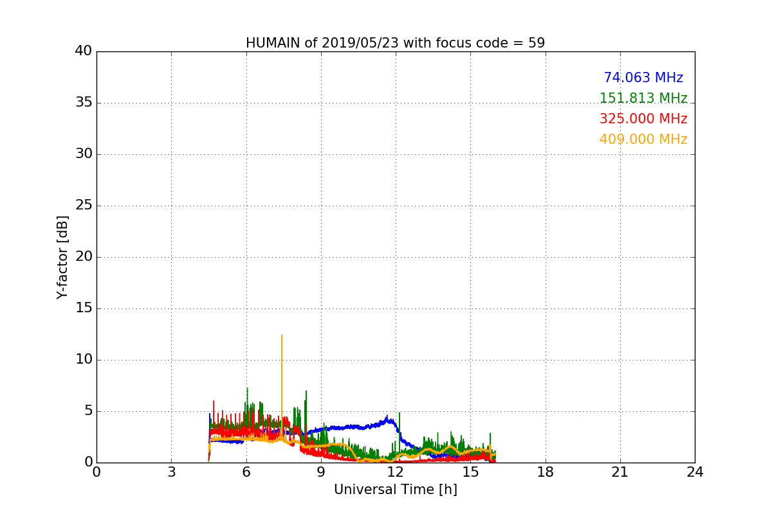The width and height of the screenshot is (772, 514).
Task: Select the 74.063 MHz legend label
Action: click(643, 78)
